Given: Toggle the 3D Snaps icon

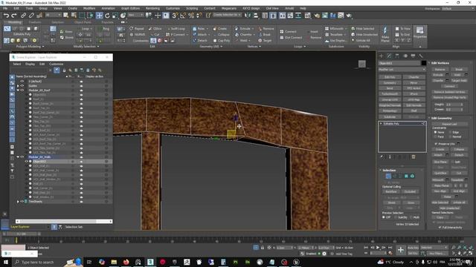Looking at the screenshot, I should click(x=175, y=15).
